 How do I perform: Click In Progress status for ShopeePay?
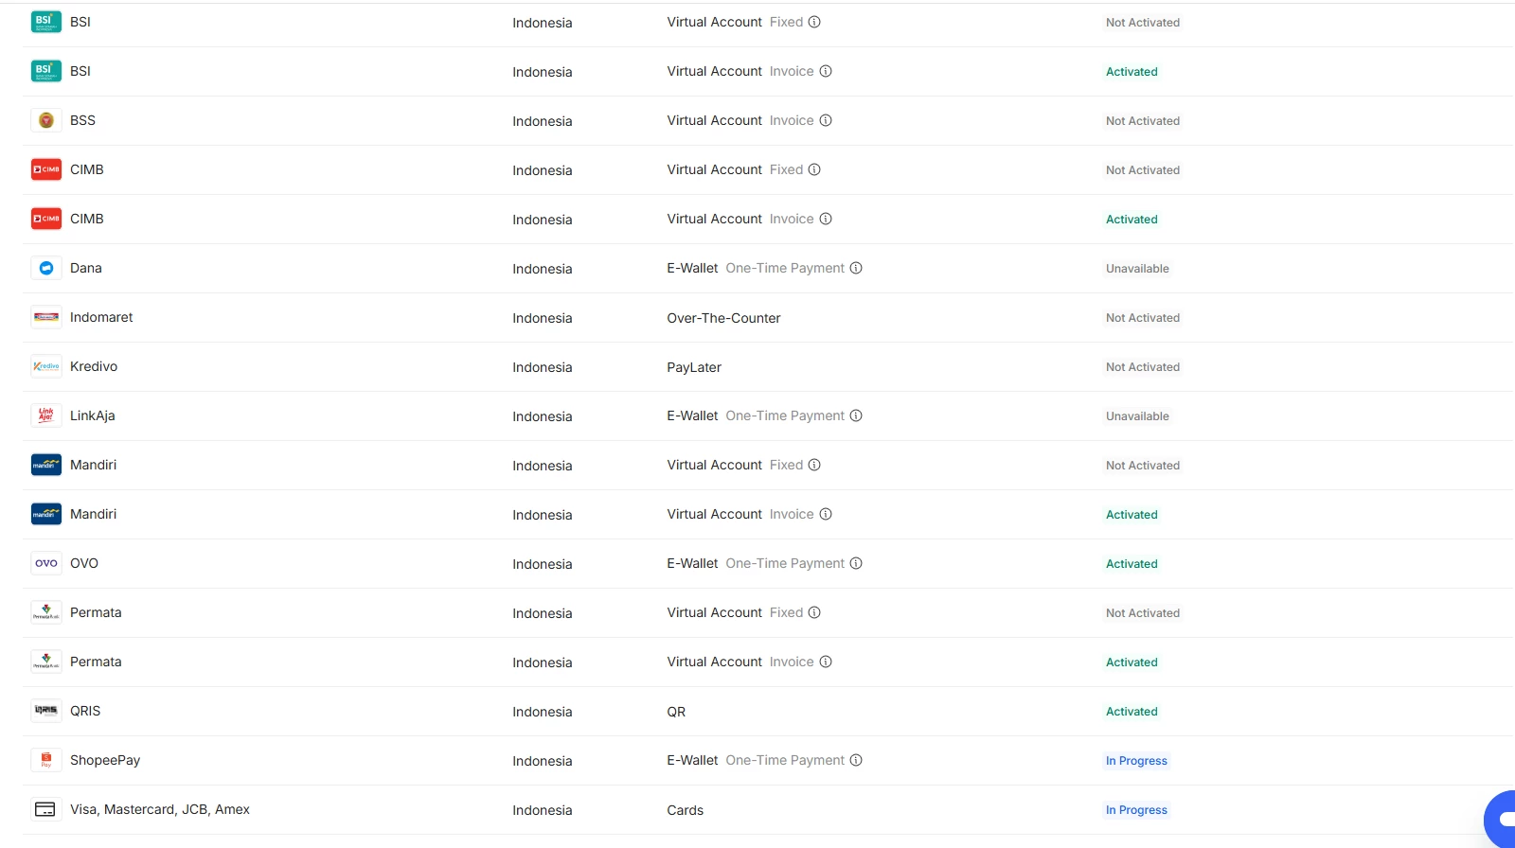(1136, 761)
